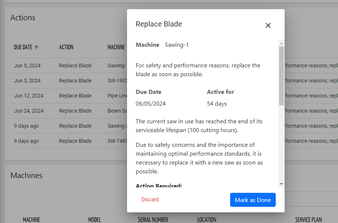Click 'Replace Blade' in the Jun 24 row

point(75,111)
